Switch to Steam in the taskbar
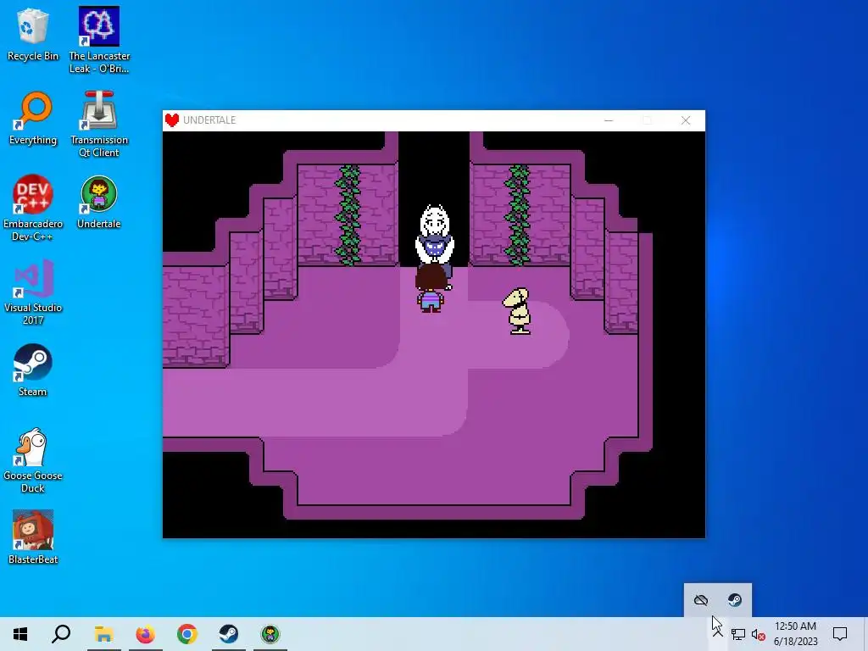868x651 pixels. pos(229,634)
